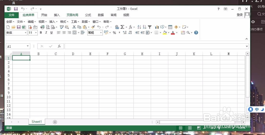The width and height of the screenshot is (265, 135).
Task: Switch to the 公式 ribbon tab
Action: pos(88,15)
